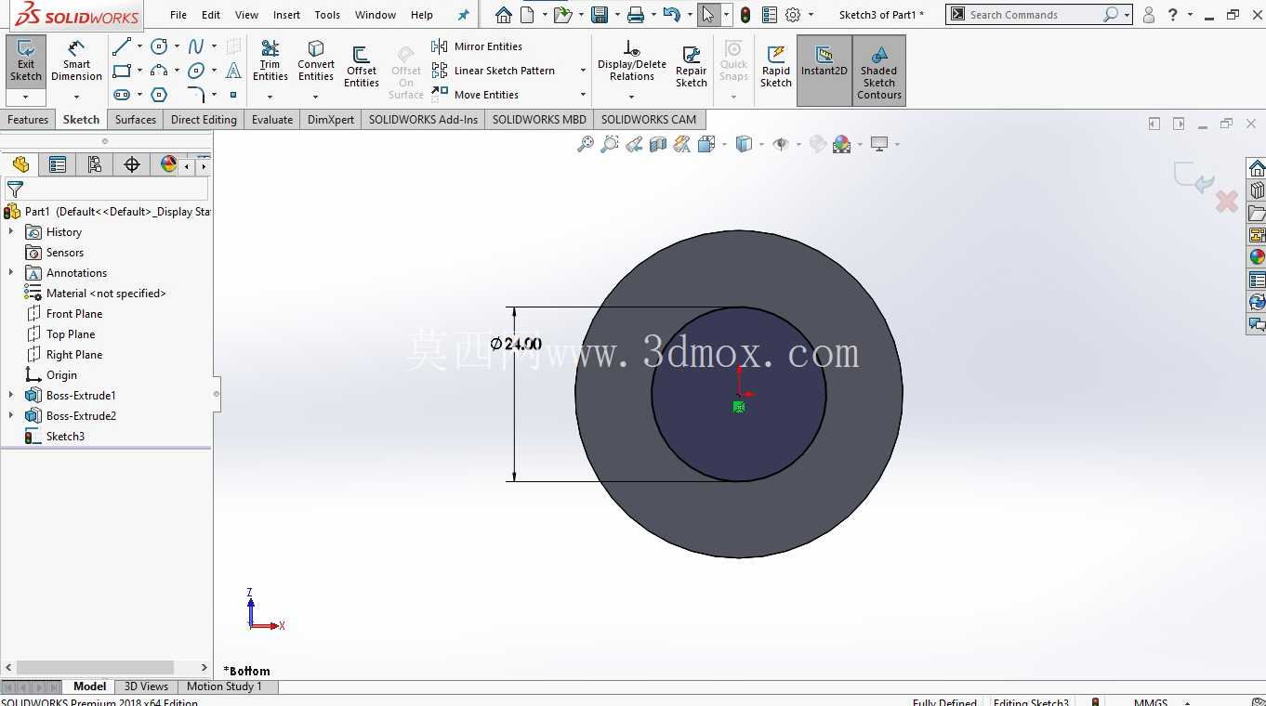Click the Ø24.00 dimension value

(516, 344)
